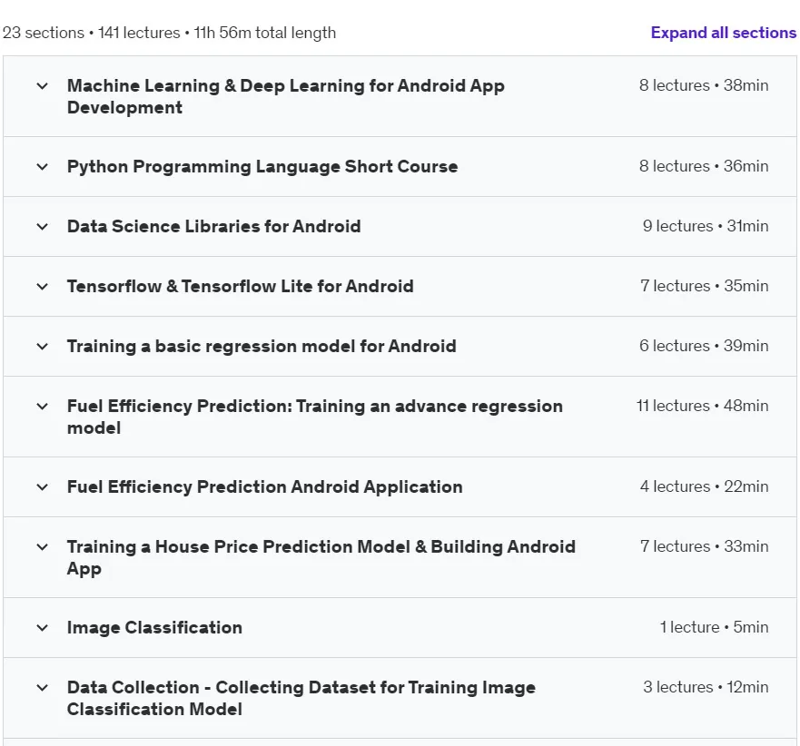
Task: Expand chevron for House Price Prediction Model section
Action: tap(43, 547)
